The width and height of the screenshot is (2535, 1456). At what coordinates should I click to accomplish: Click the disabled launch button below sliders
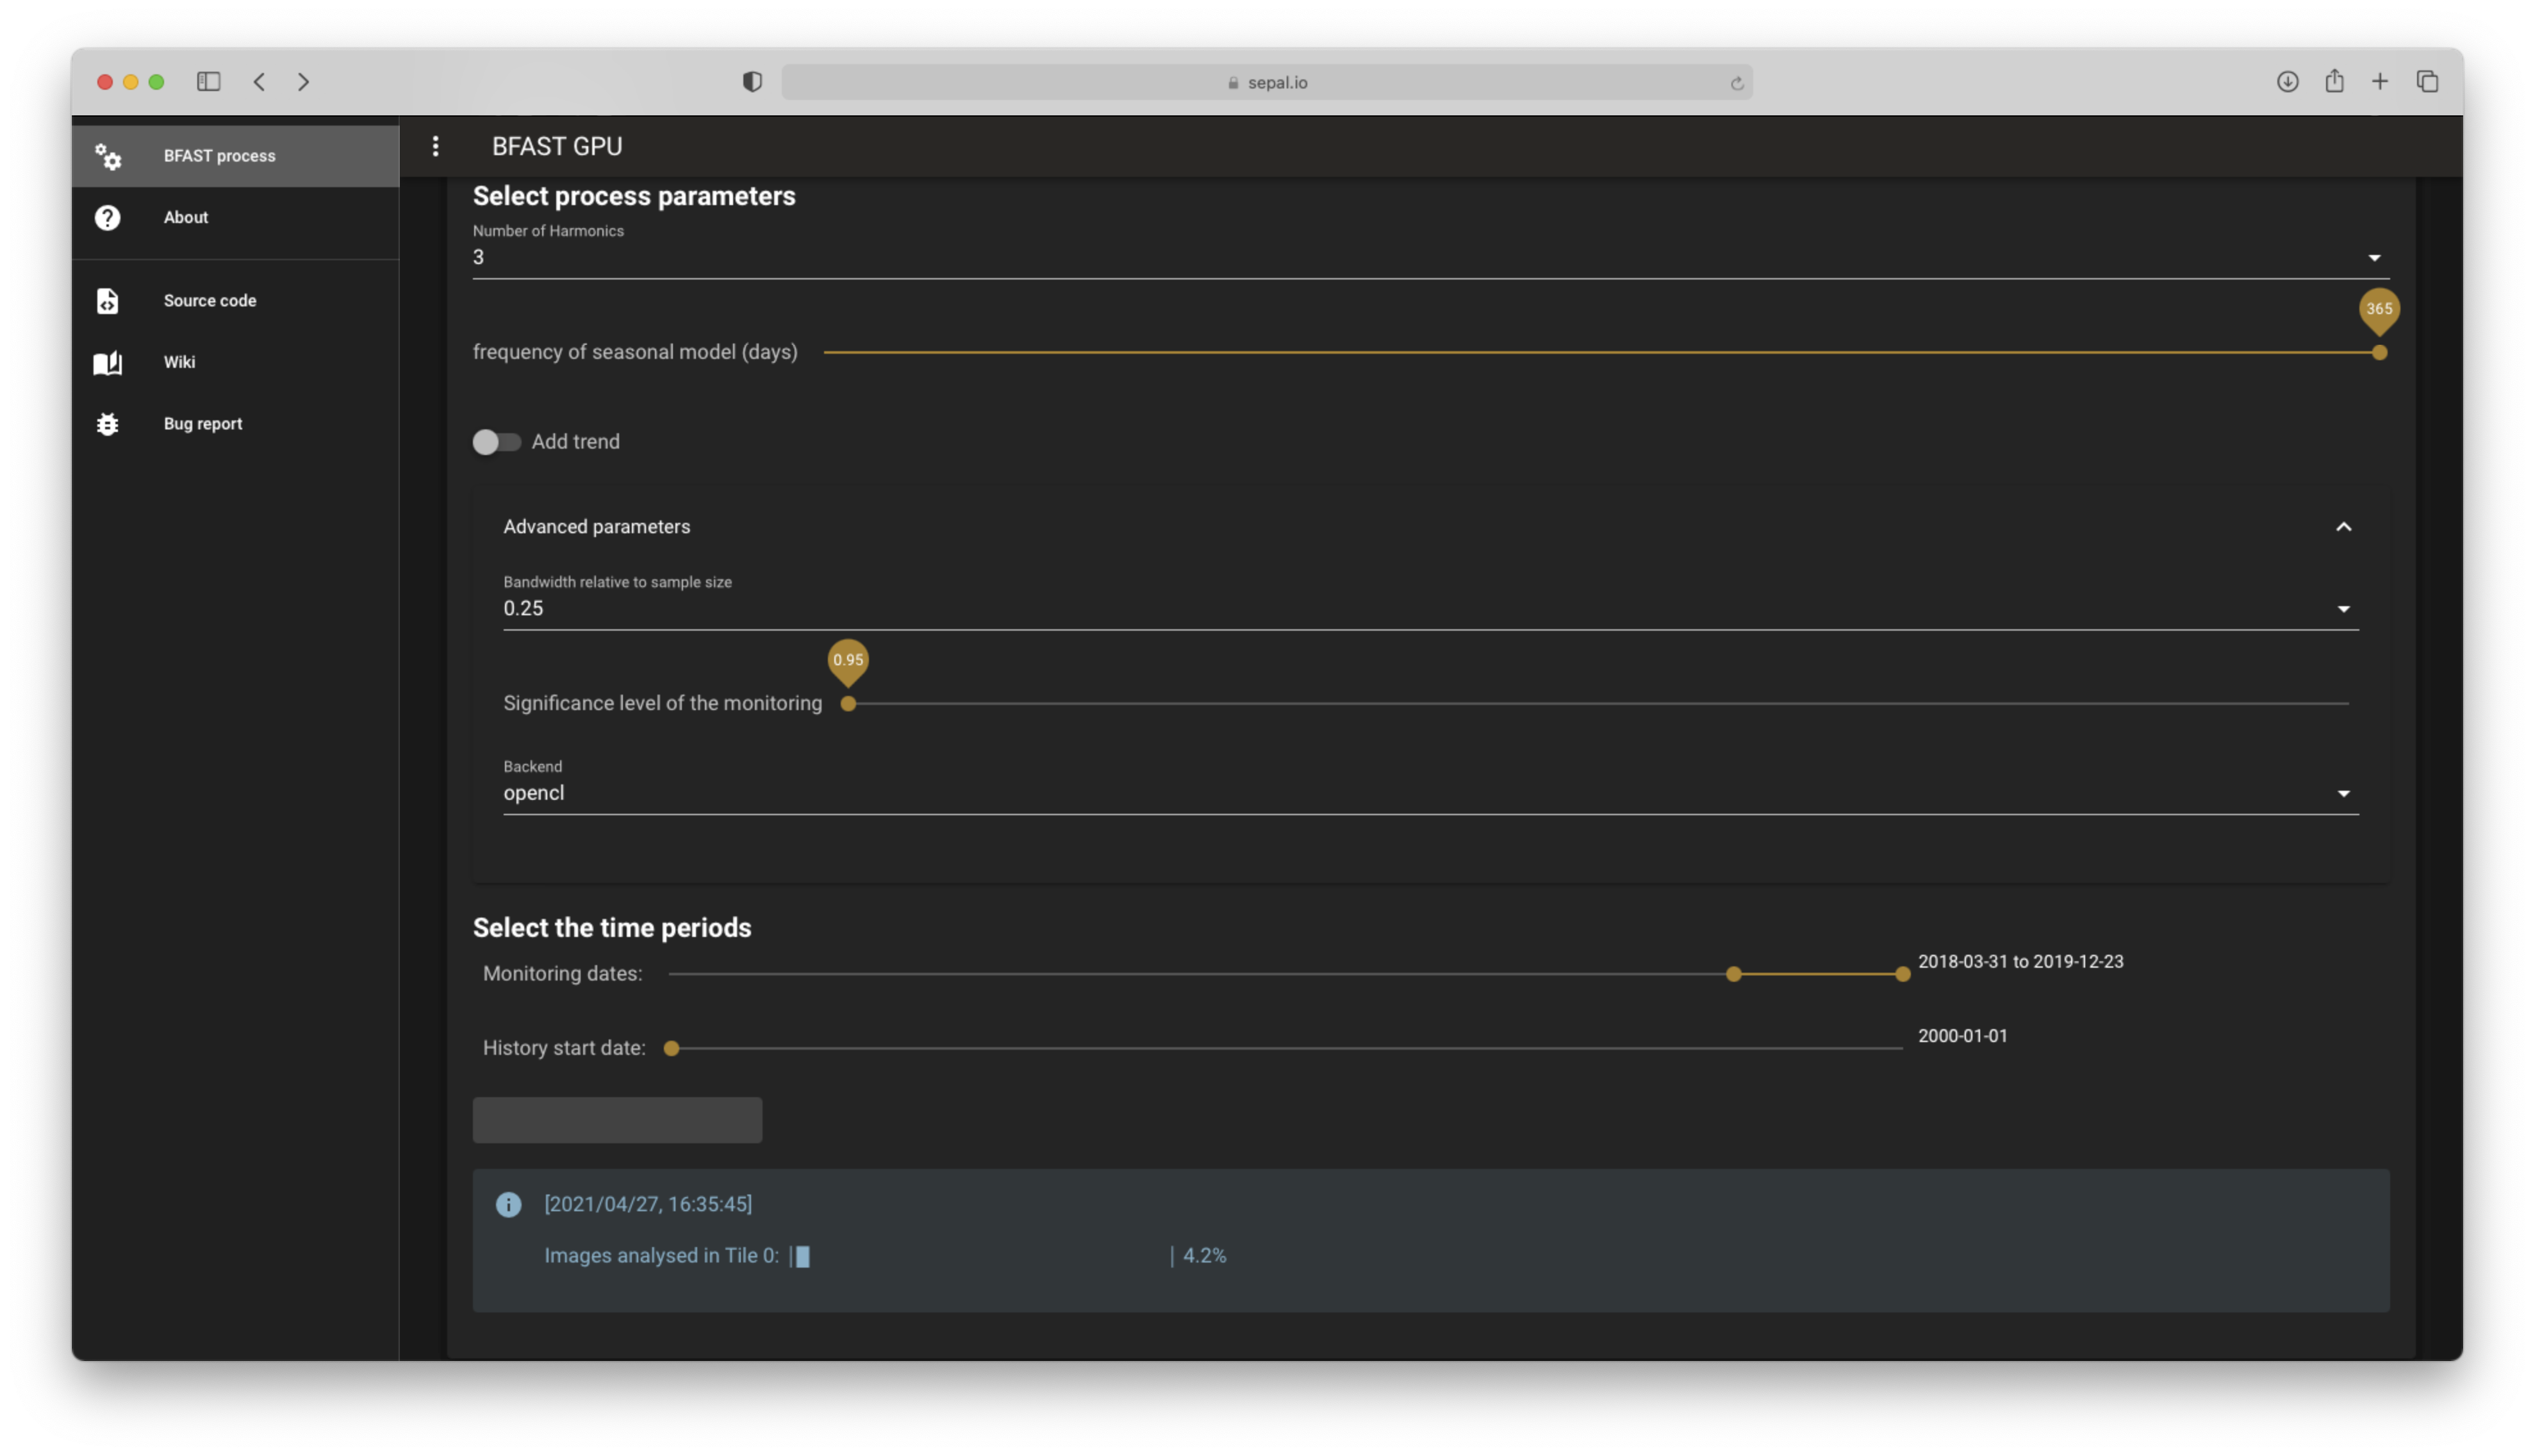616,1120
